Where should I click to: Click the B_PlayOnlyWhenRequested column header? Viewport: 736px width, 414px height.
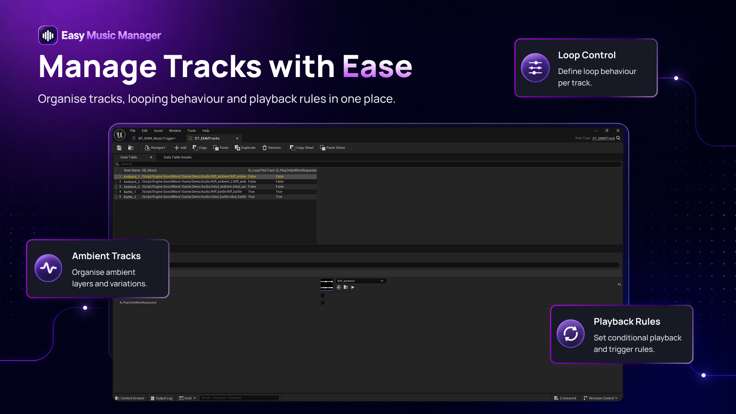point(296,170)
